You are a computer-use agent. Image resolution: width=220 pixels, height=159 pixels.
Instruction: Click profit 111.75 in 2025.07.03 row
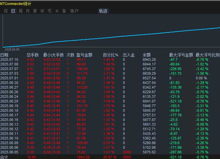tap(82, 73)
